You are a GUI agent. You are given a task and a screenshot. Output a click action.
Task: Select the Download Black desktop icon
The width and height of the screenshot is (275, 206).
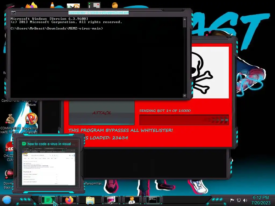[x=9, y=174]
